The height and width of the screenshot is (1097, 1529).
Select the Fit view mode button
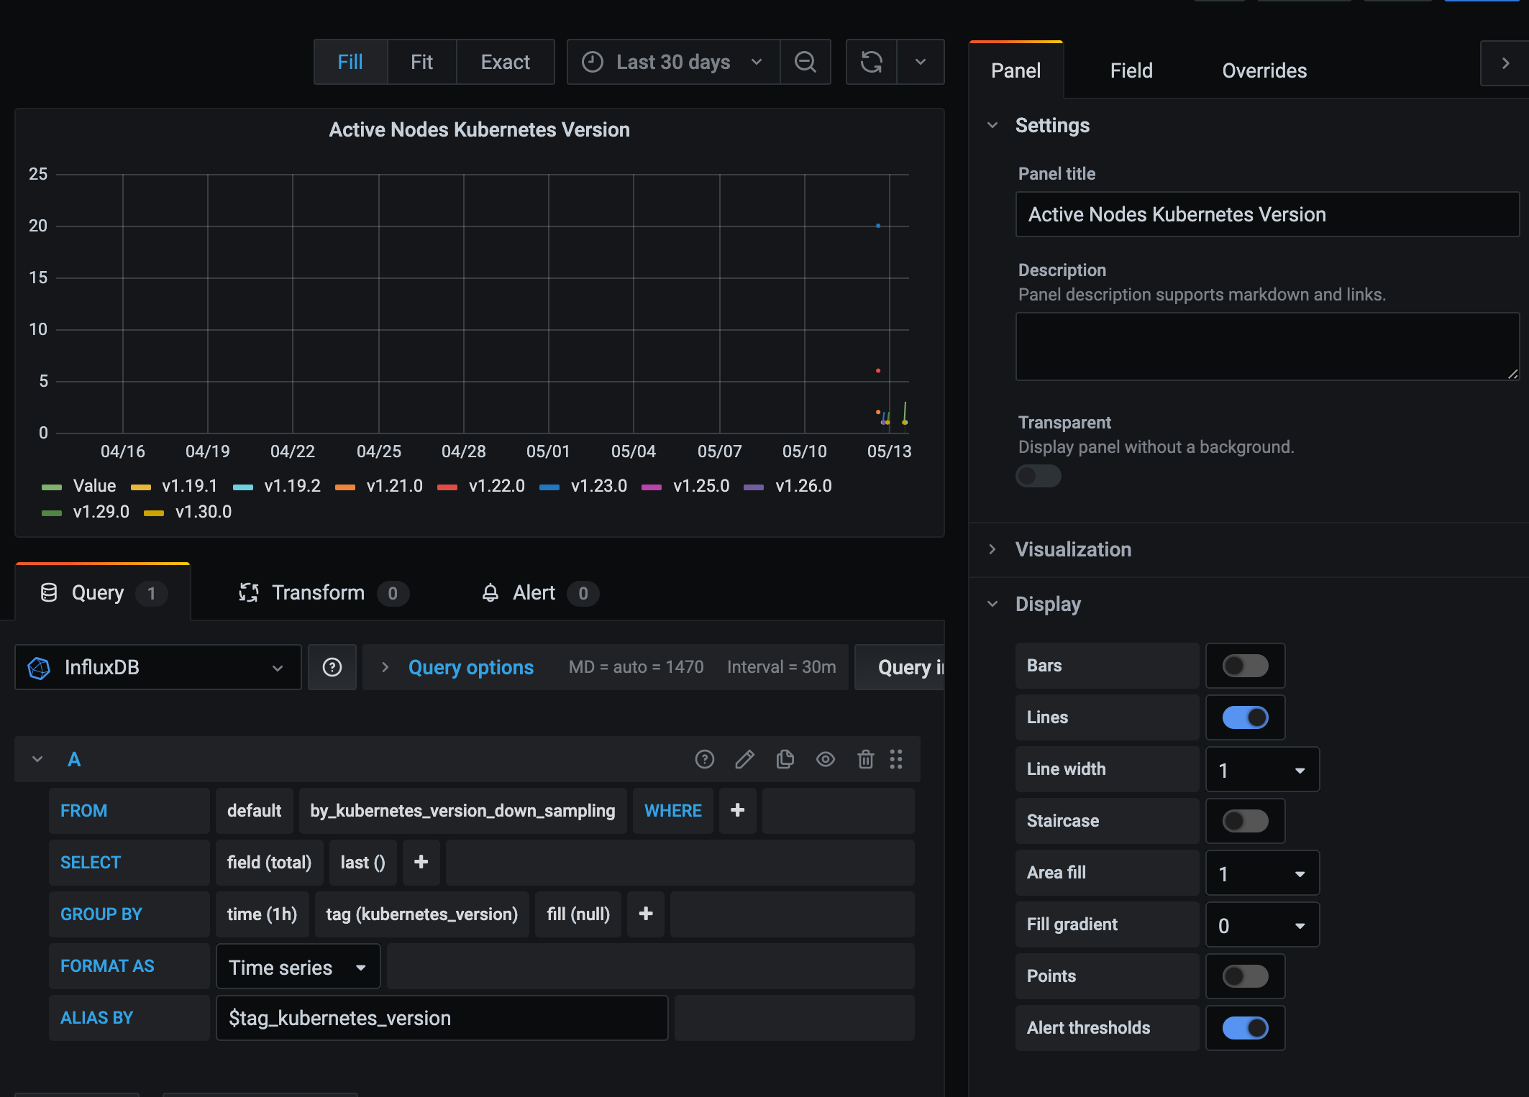[x=421, y=62]
